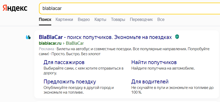The image size is (220, 102).
Task: Click the Яндекс logo
Action: click(15, 8)
